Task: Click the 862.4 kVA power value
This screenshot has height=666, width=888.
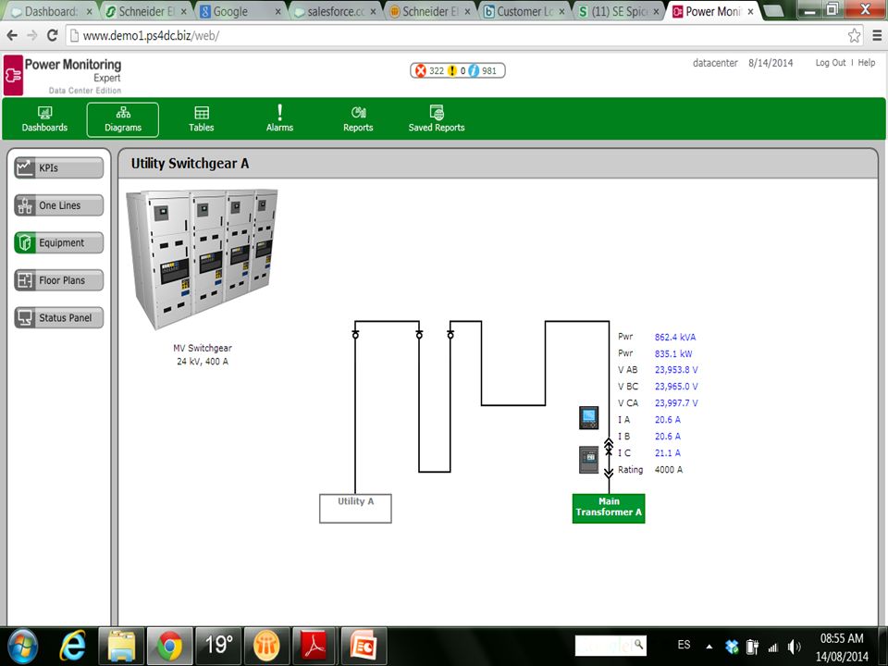Action: tap(675, 337)
